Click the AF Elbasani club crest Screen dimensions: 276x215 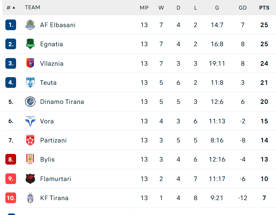point(30,25)
